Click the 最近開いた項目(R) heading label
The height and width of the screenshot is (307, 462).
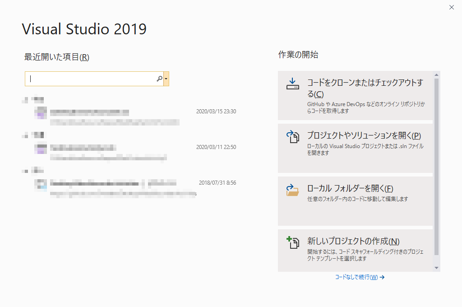56,57
